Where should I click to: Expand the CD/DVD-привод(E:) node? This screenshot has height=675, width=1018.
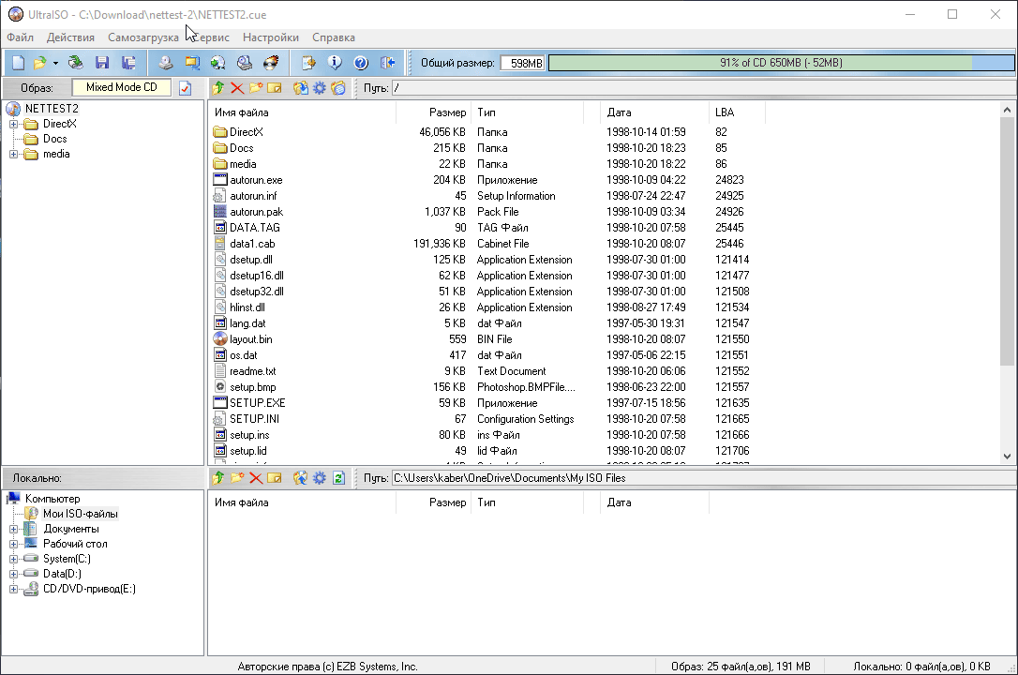13,590
